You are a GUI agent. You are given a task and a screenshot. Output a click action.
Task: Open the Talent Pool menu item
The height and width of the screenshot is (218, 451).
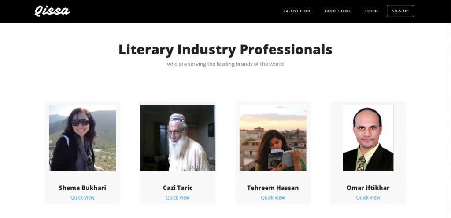pos(297,11)
